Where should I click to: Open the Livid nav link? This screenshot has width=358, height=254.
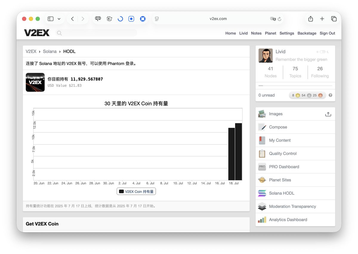(x=243, y=33)
